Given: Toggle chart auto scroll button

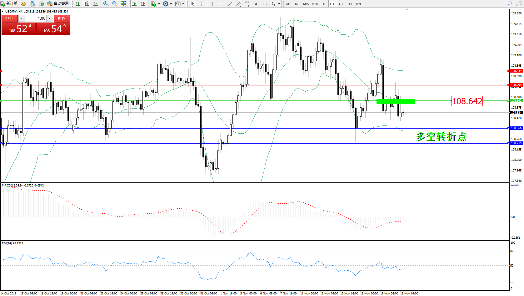Looking at the screenshot, I should tap(134, 4).
